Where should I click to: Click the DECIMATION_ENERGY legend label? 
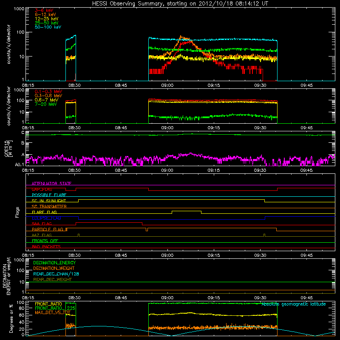[54, 263]
